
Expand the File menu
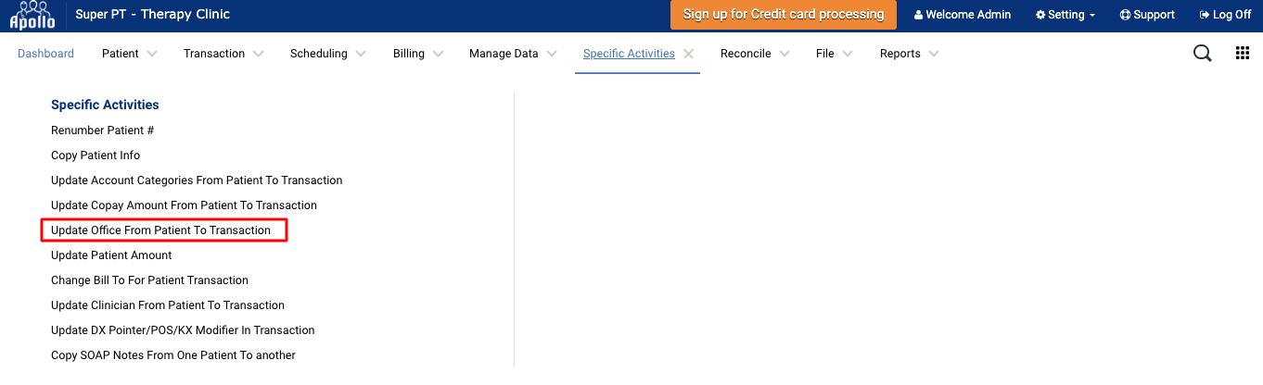pos(835,54)
